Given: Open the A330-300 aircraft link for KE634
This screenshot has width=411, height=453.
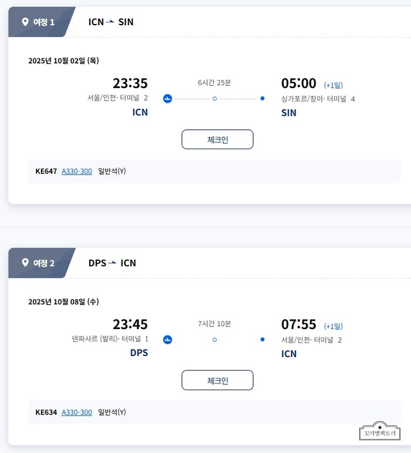Looking at the screenshot, I should (x=77, y=412).
